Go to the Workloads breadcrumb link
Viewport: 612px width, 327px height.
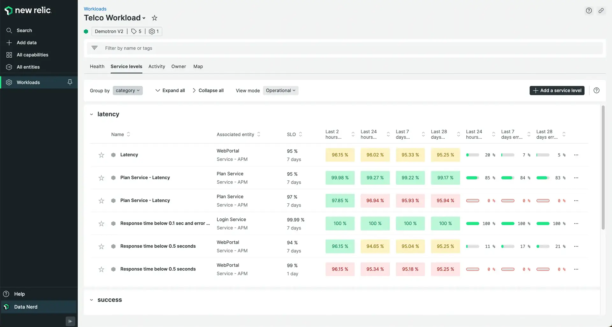point(95,9)
